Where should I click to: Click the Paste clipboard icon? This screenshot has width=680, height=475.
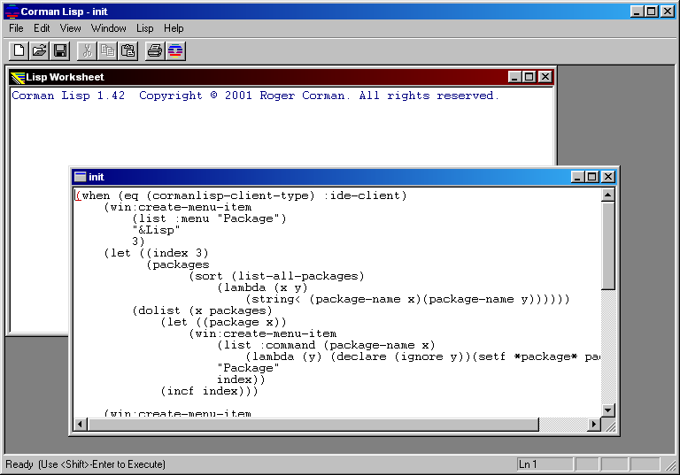pos(127,51)
